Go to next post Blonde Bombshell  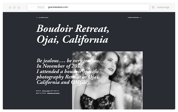(x=133, y=18)
